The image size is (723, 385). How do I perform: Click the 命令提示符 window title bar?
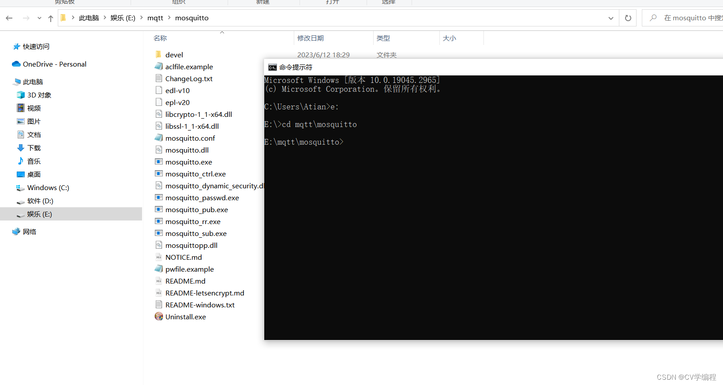(494, 67)
